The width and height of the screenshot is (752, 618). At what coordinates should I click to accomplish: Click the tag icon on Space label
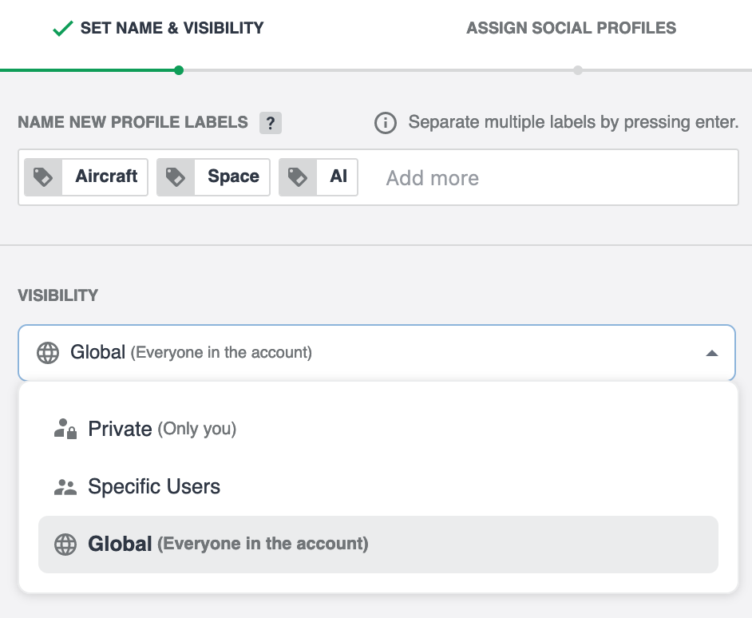176,176
